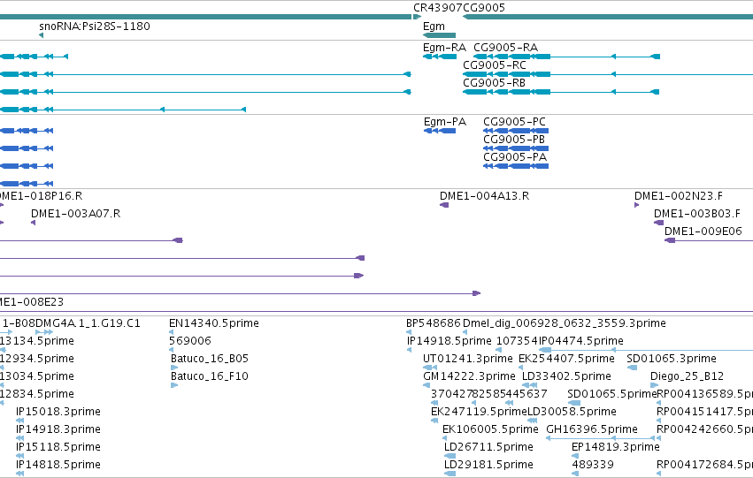Viewport: 753px width, 478px height.
Task: Select the CG9005-RB transcript label
Action: [x=494, y=83]
